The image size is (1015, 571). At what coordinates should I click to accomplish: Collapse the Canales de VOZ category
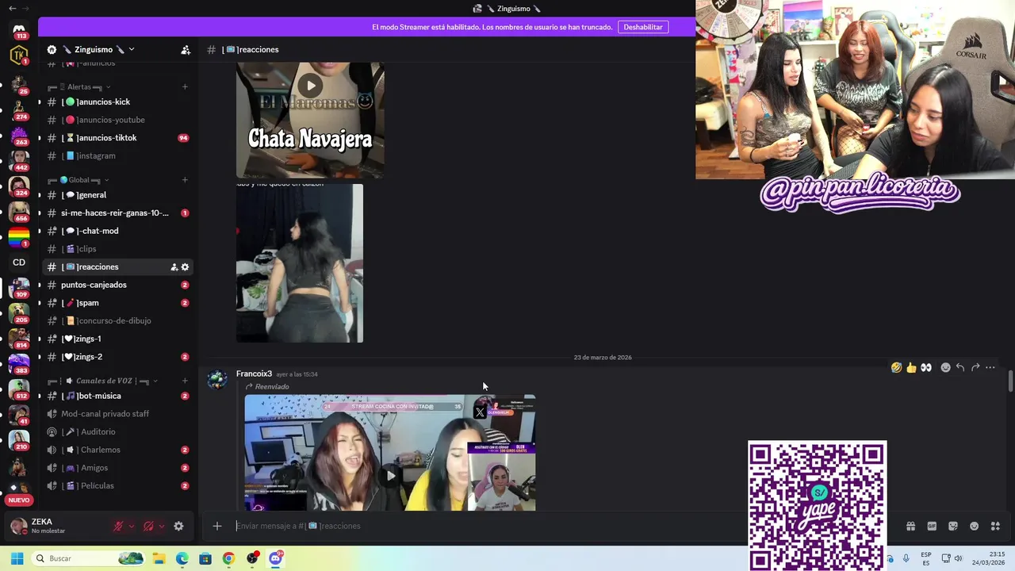click(103, 381)
